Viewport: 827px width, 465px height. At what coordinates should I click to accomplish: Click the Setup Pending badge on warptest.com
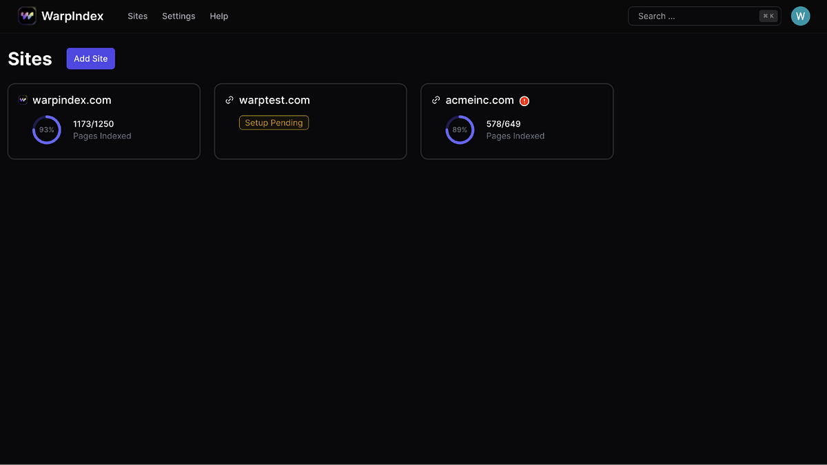point(274,123)
